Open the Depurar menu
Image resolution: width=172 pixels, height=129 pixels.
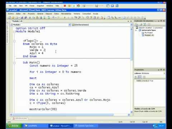point(48,14)
